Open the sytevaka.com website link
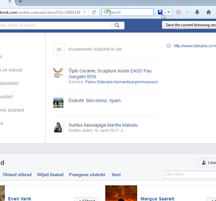Image resolution: width=216 pixels, height=201 pixels. coord(195,46)
